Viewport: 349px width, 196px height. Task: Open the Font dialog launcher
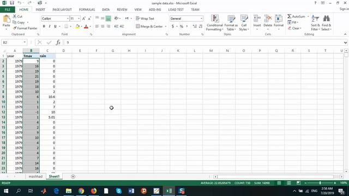(91, 34)
